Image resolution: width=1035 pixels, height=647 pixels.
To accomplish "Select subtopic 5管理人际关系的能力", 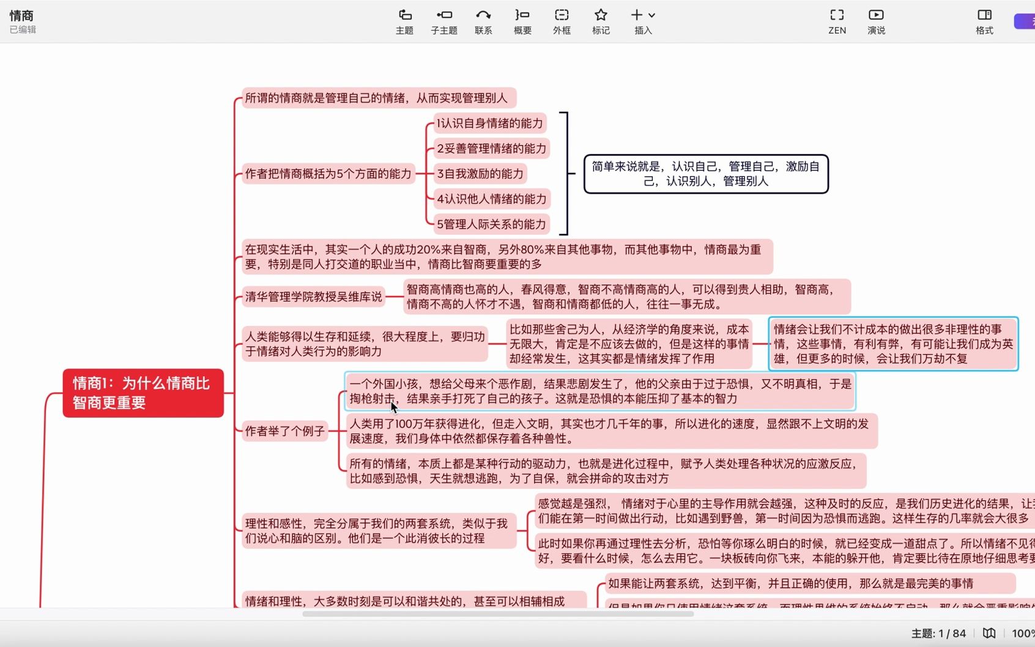I will 492,224.
